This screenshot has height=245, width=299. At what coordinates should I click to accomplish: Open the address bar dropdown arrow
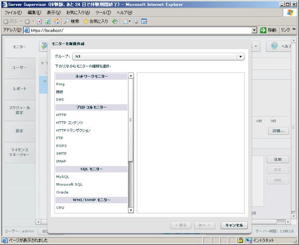(254, 30)
